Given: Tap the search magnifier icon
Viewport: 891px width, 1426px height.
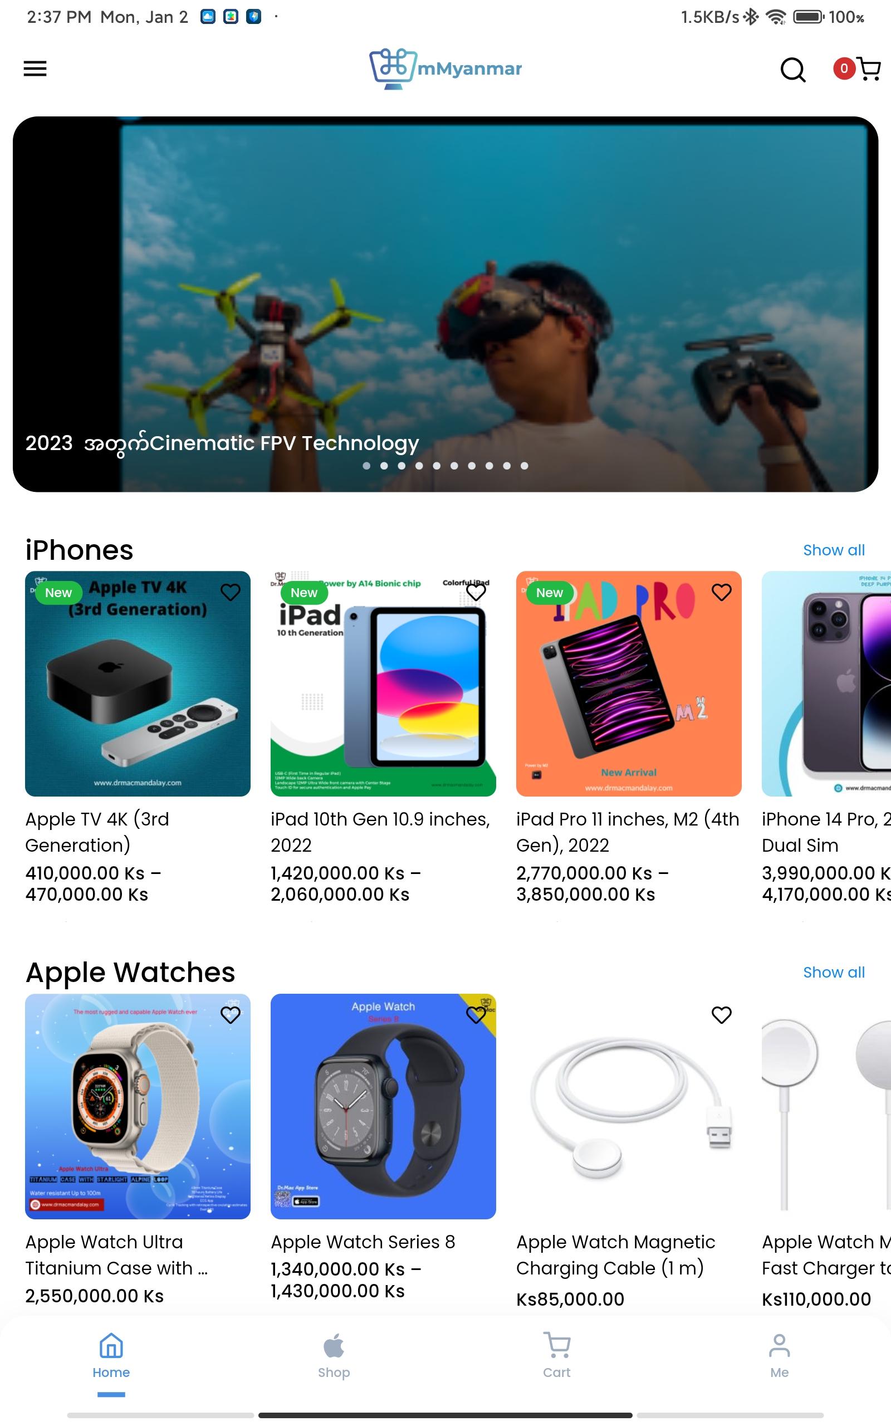Looking at the screenshot, I should pyautogui.click(x=792, y=70).
